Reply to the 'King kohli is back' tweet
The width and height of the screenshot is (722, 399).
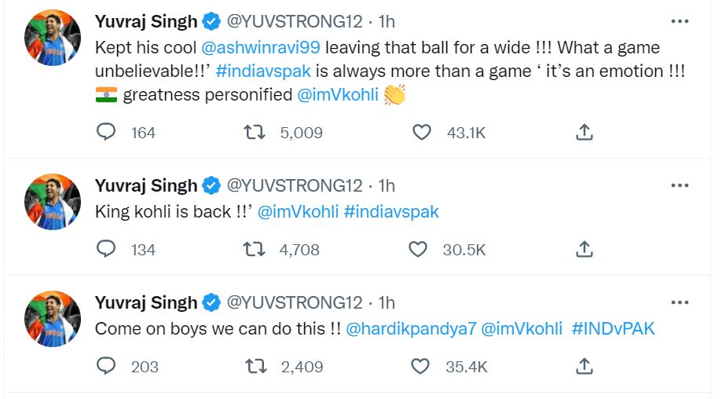[x=106, y=249]
